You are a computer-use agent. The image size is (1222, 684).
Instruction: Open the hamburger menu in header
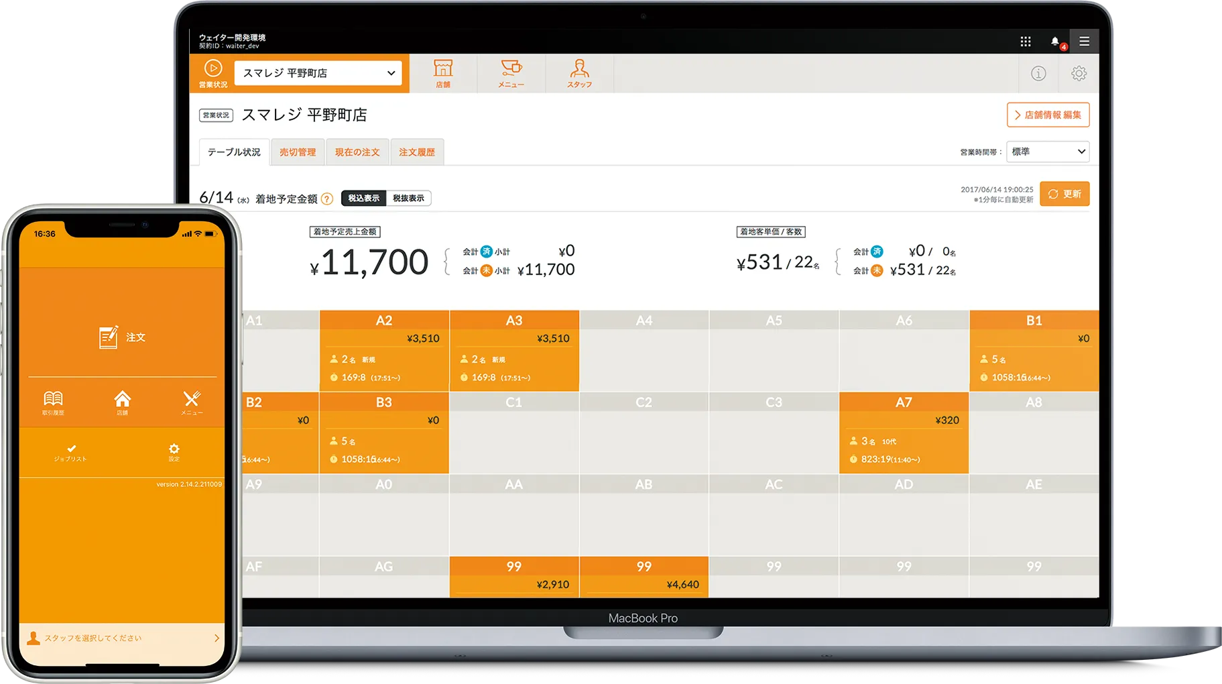tap(1084, 42)
